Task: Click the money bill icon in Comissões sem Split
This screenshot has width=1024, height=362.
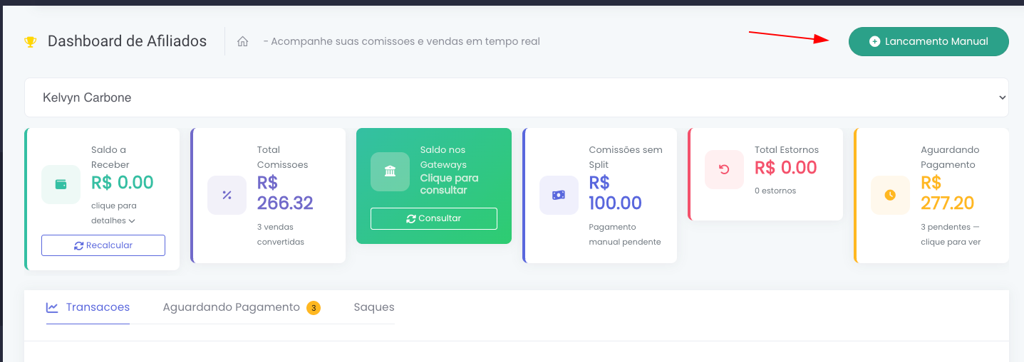Action: point(559,195)
